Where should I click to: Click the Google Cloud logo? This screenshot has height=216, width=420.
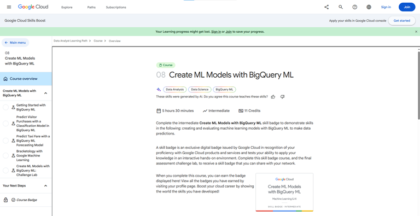pyautogui.click(x=33, y=7)
